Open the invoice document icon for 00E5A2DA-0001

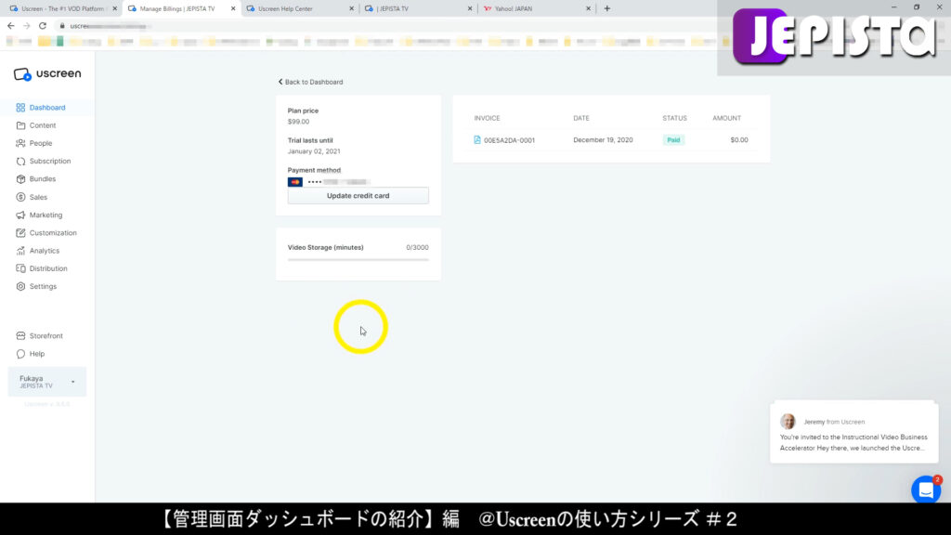pyautogui.click(x=477, y=140)
